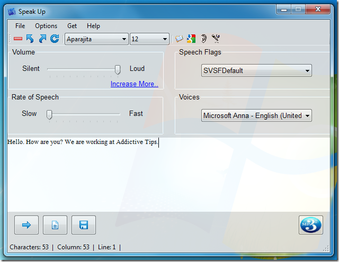Open the Options menu
The height and width of the screenshot is (262, 339).
pyautogui.click(x=46, y=26)
